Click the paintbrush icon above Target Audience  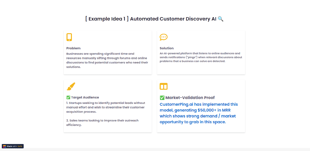[x=71, y=86]
